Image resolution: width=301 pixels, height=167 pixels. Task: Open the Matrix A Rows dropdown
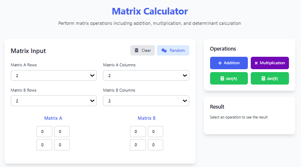(x=54, y=75)
